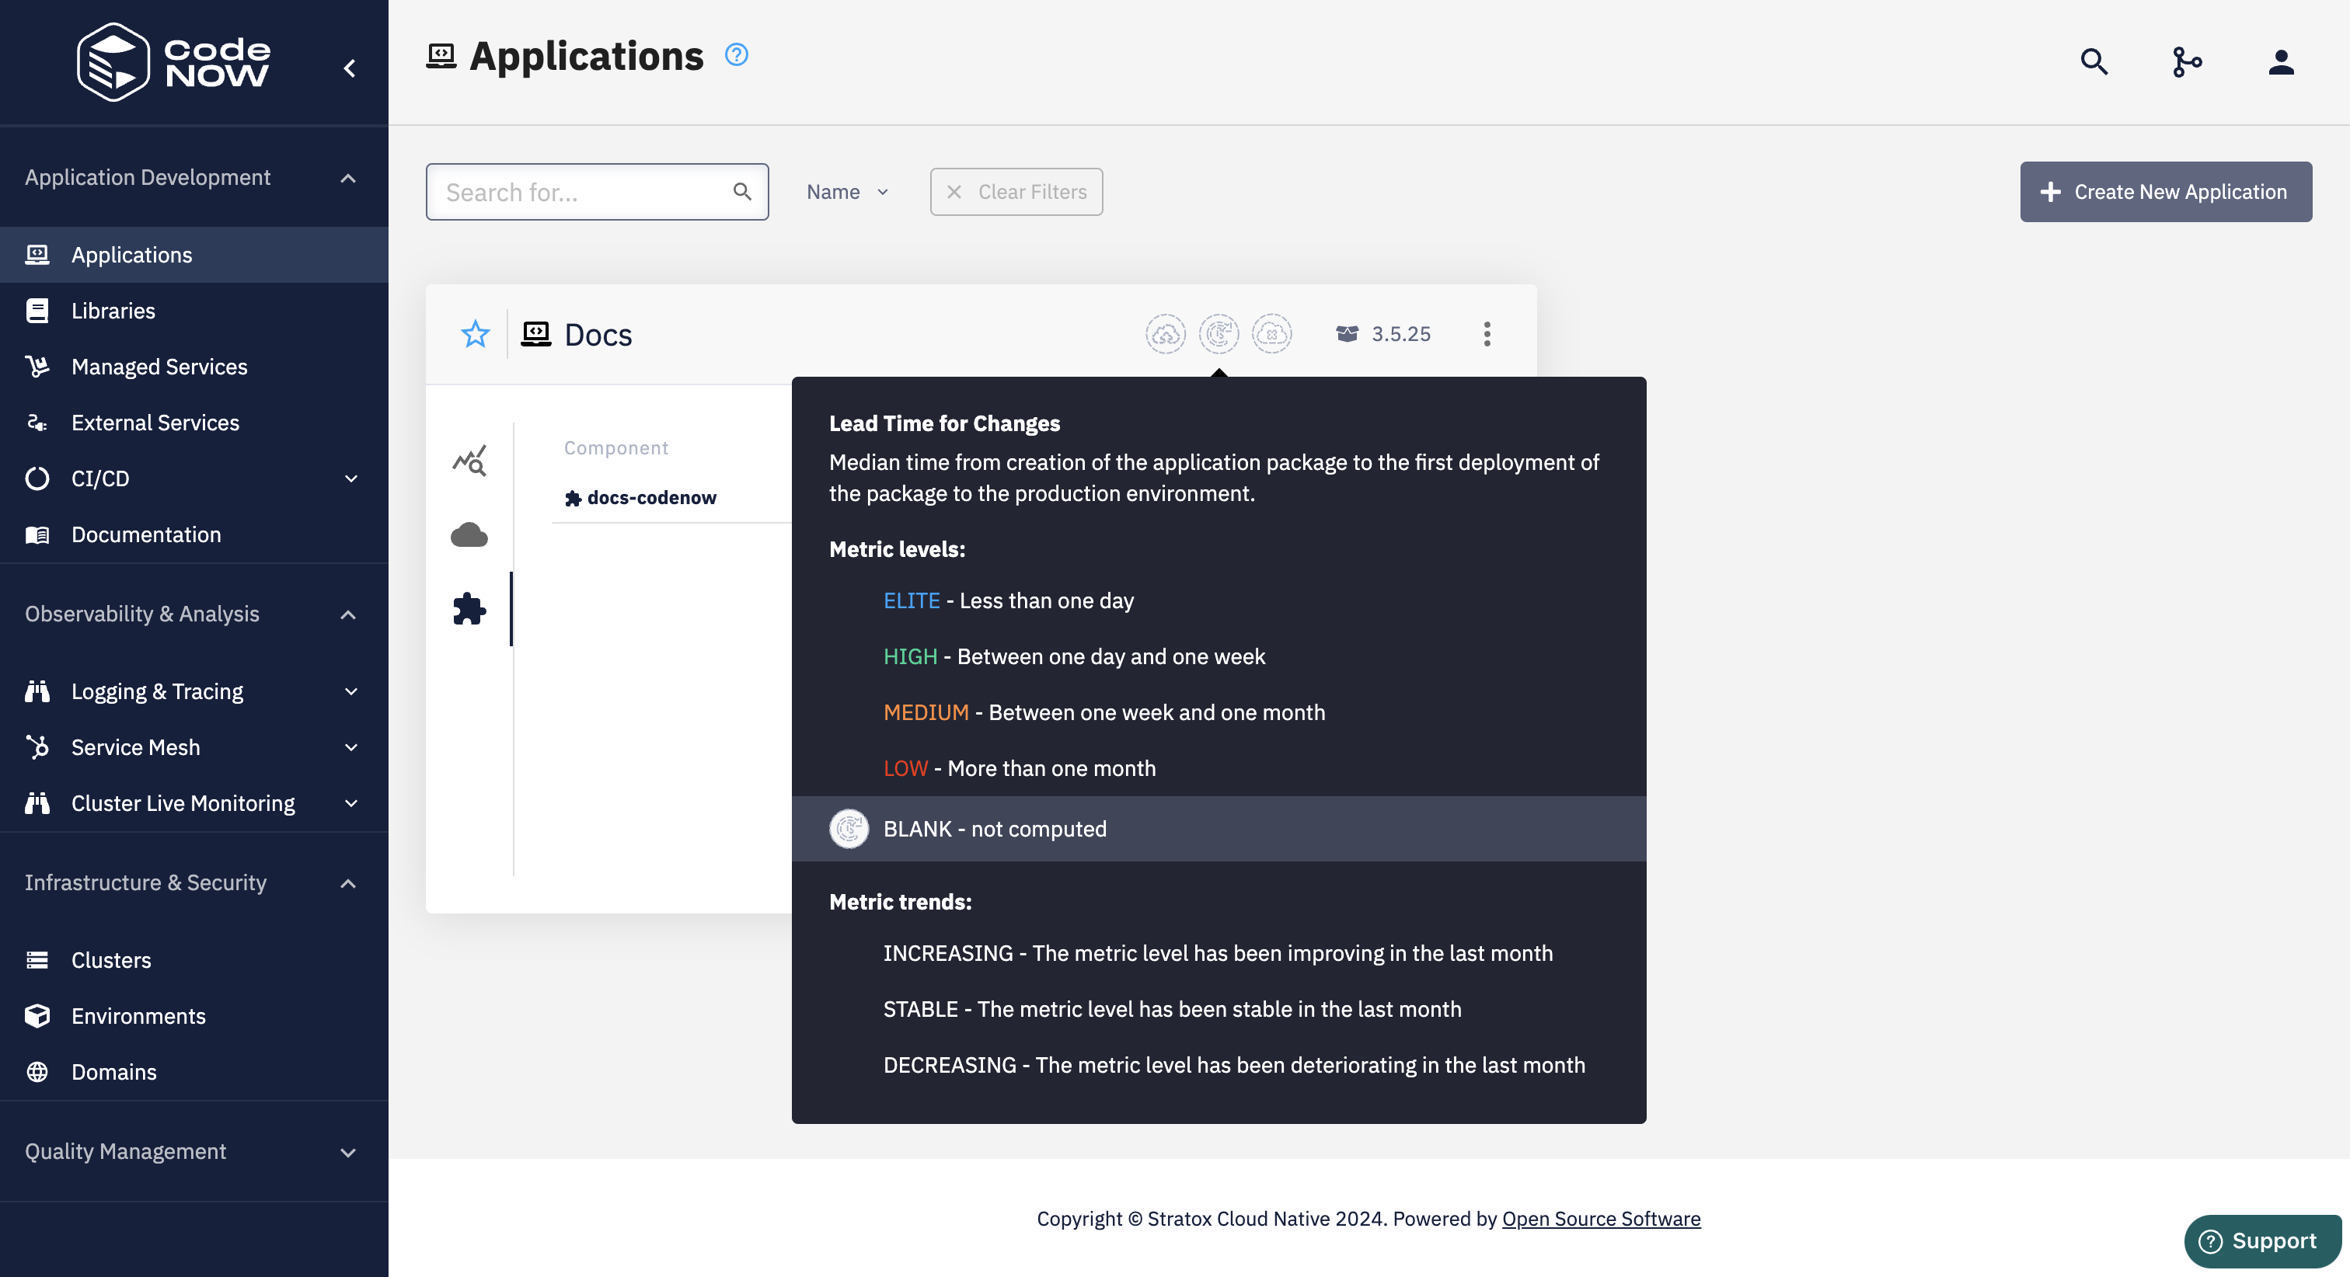
Task: Click the third cloud metric icon
Action: click(x=1271, y=334)
